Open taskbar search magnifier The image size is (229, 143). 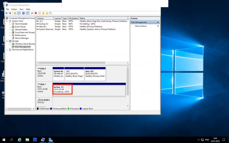point(11,140)
